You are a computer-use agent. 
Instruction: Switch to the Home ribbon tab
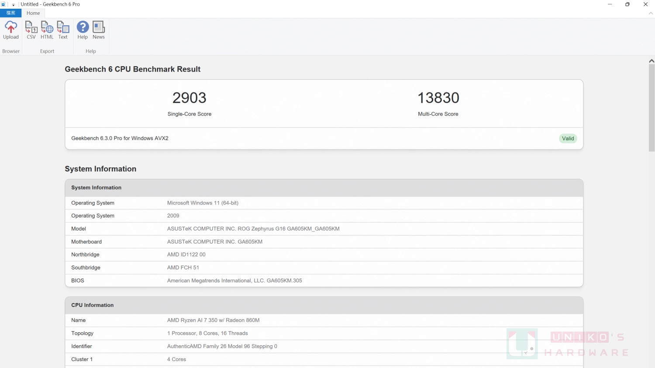tap(33, 13)
